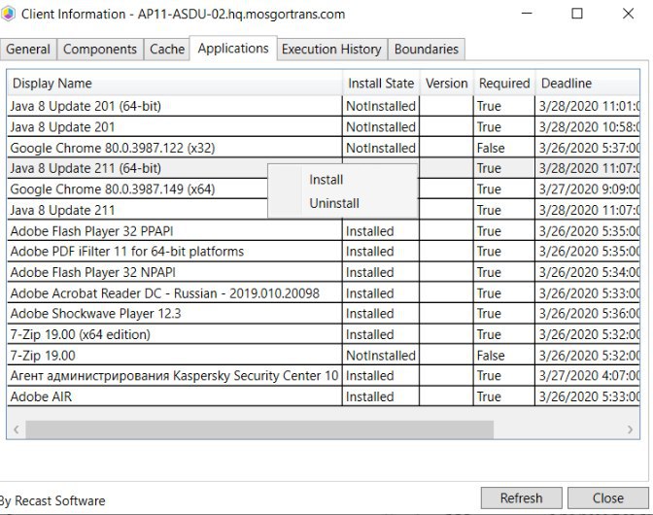Click deadline 3/26/2020 5:36 of Shockwave row
The height and width of the screenshot is (515, 653).
tap(589, 314)
